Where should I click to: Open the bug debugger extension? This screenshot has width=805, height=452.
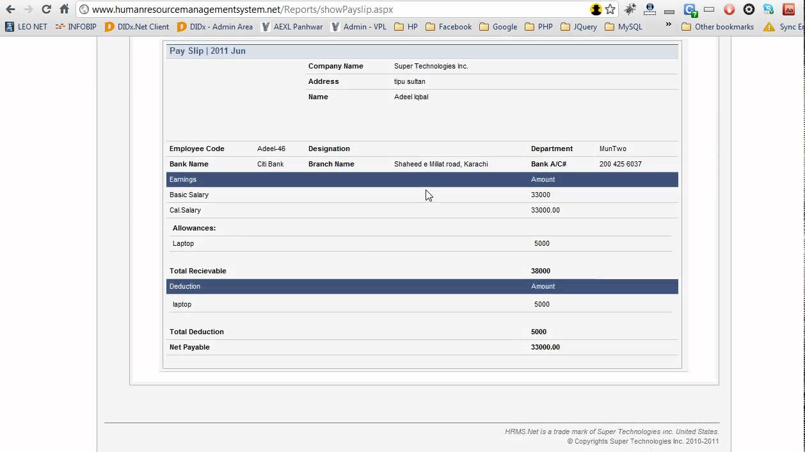(630, 10)
